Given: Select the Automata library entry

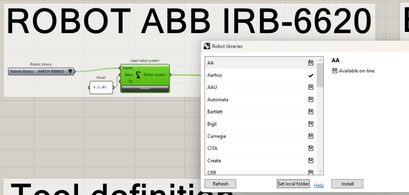Looking at the screenshot, I should (x=260, y=99).
